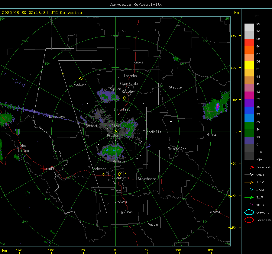
Task: Click the red cross marker at Banff
Action: click(x=43, y=169)
